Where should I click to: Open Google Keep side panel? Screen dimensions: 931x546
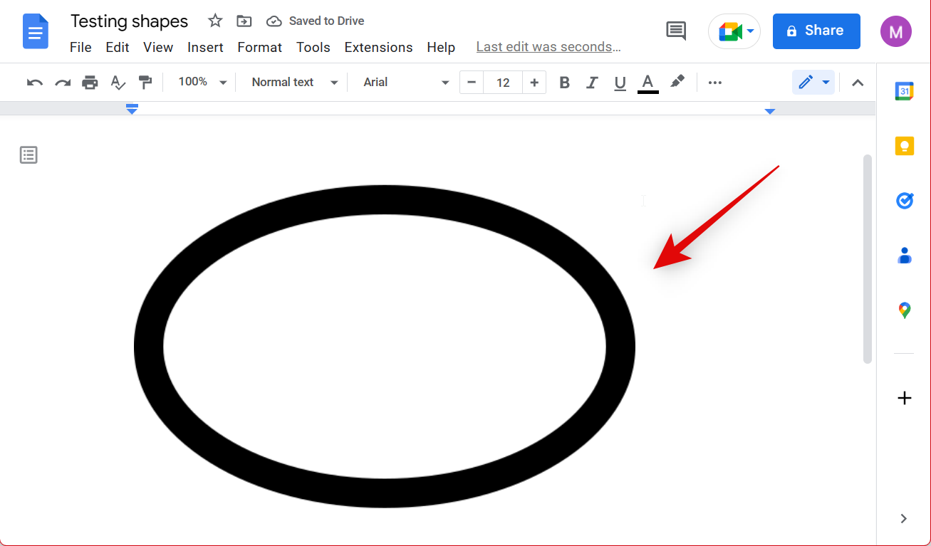click(x=904, y=146)
